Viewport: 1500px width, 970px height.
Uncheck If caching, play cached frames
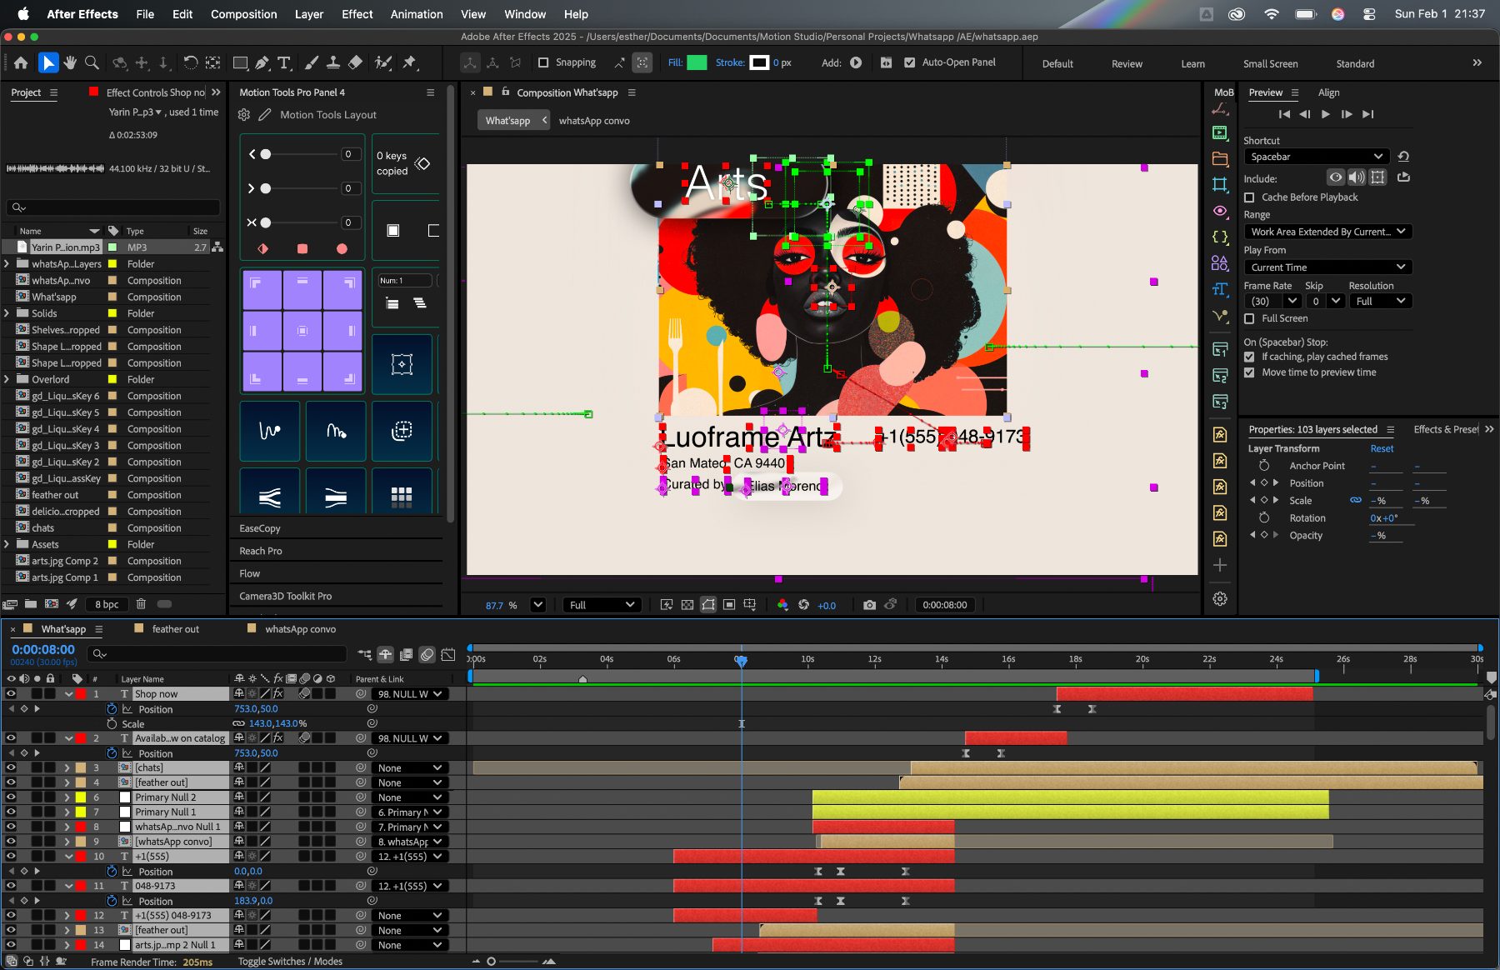point(1249,357)
